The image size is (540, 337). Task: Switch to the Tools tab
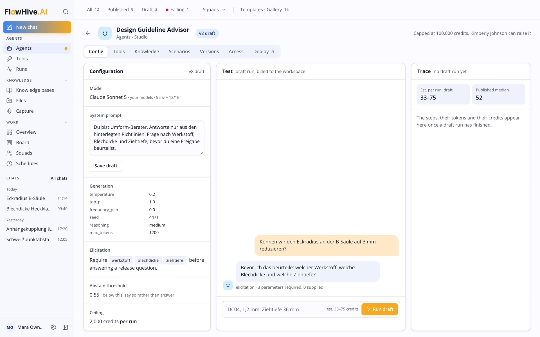(x=119, y=52)
